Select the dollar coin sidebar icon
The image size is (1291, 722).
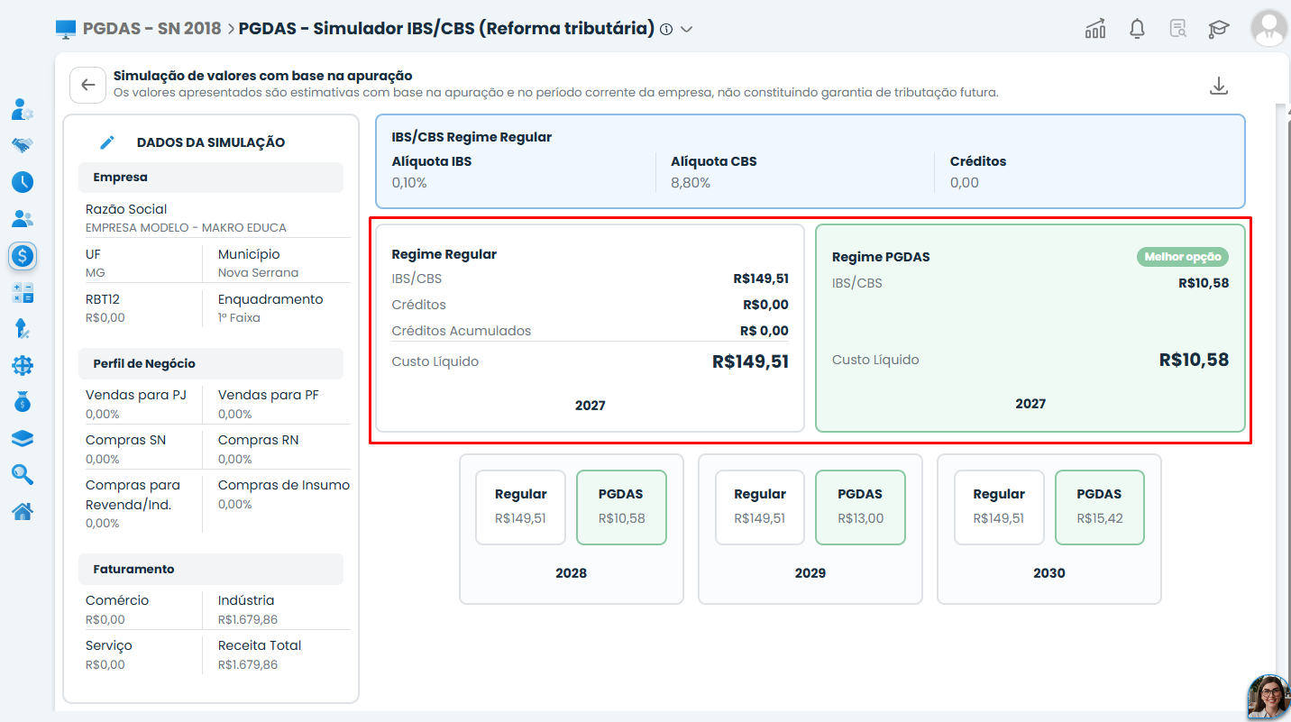coord(23,256)
